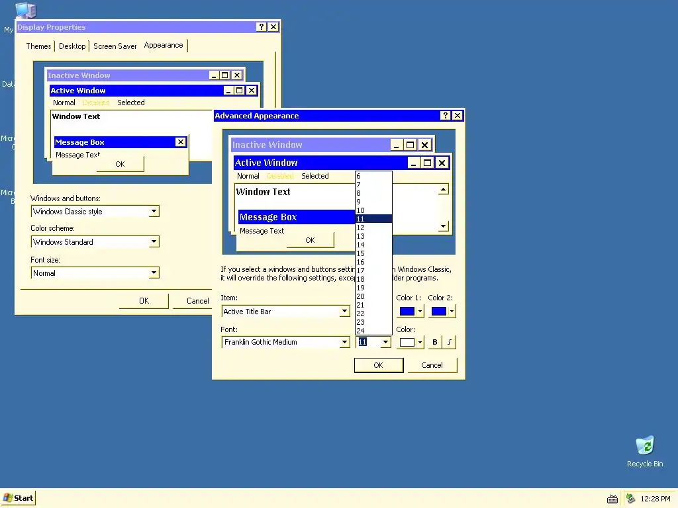
Task: Expand Windows and buttons style dropdown
Action: click(154, 211)
